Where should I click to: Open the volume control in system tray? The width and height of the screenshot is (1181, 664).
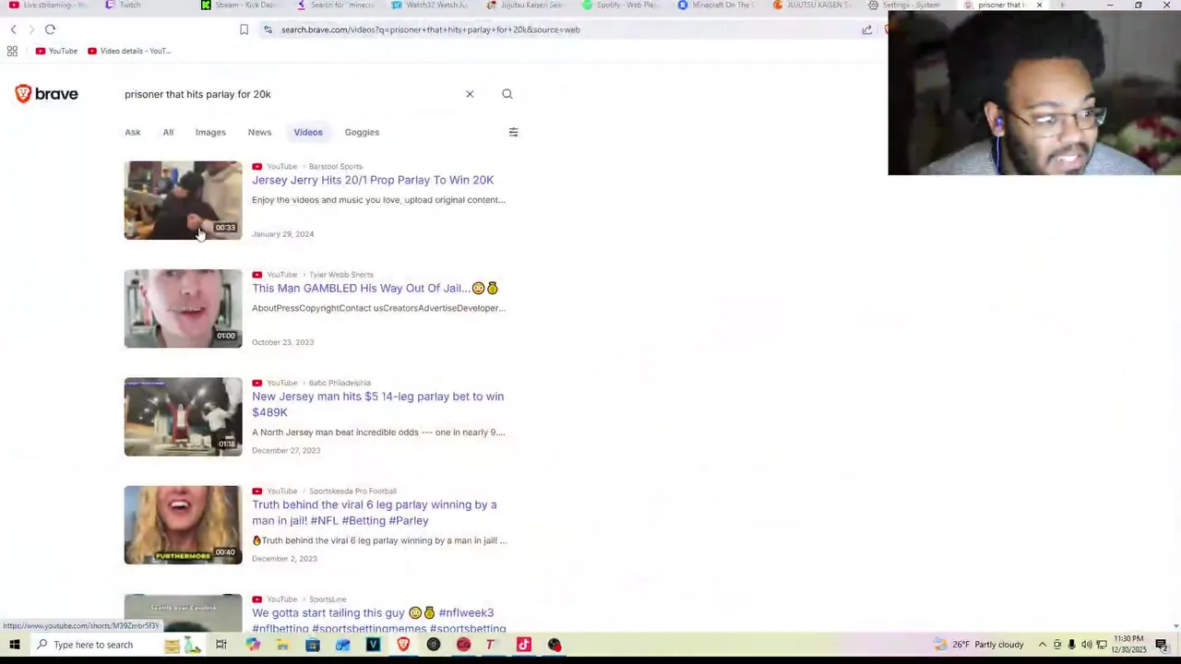(1086, 645)
